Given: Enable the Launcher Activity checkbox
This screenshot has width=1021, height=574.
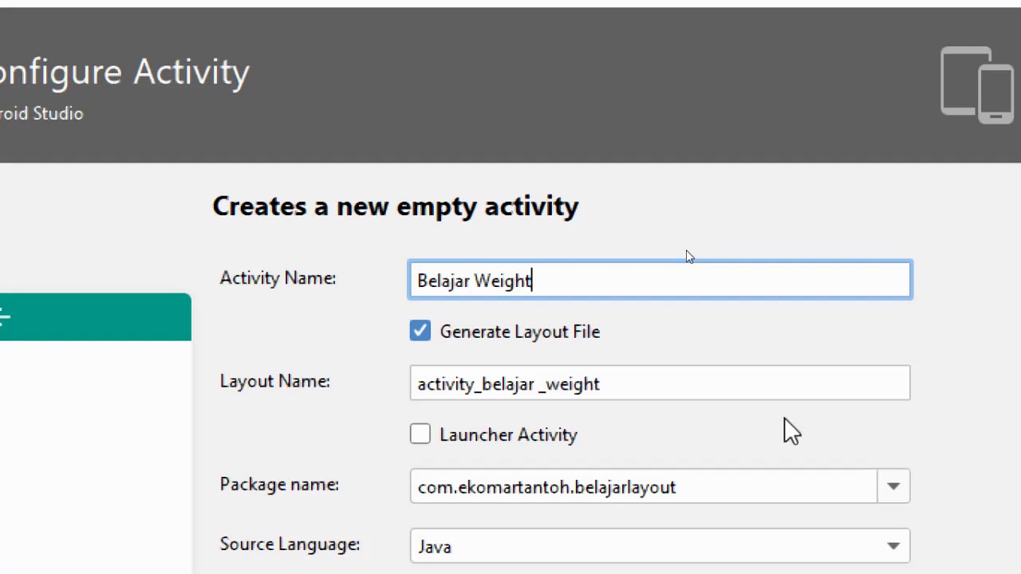Looking at the screenshot, I should click(420, 434).
